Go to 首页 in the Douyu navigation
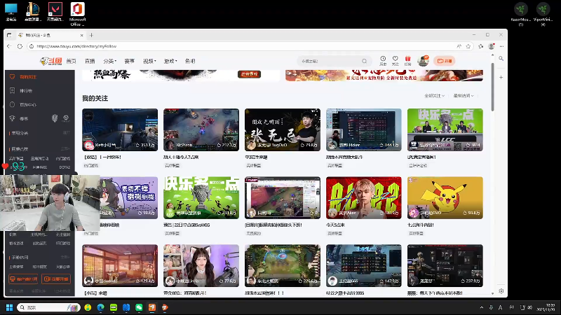561x315 pixels. (x=72, y=61)
